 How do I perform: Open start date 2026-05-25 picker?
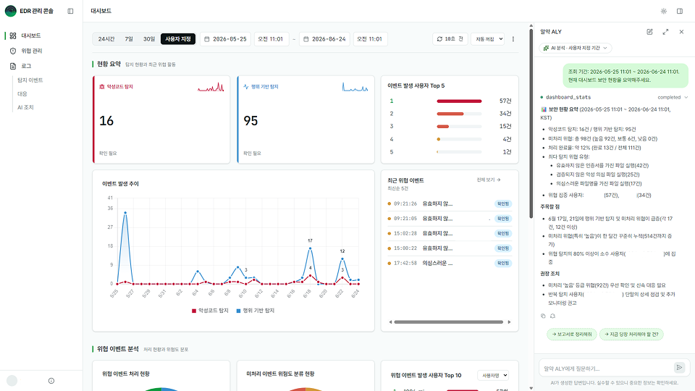pos(225,39)
